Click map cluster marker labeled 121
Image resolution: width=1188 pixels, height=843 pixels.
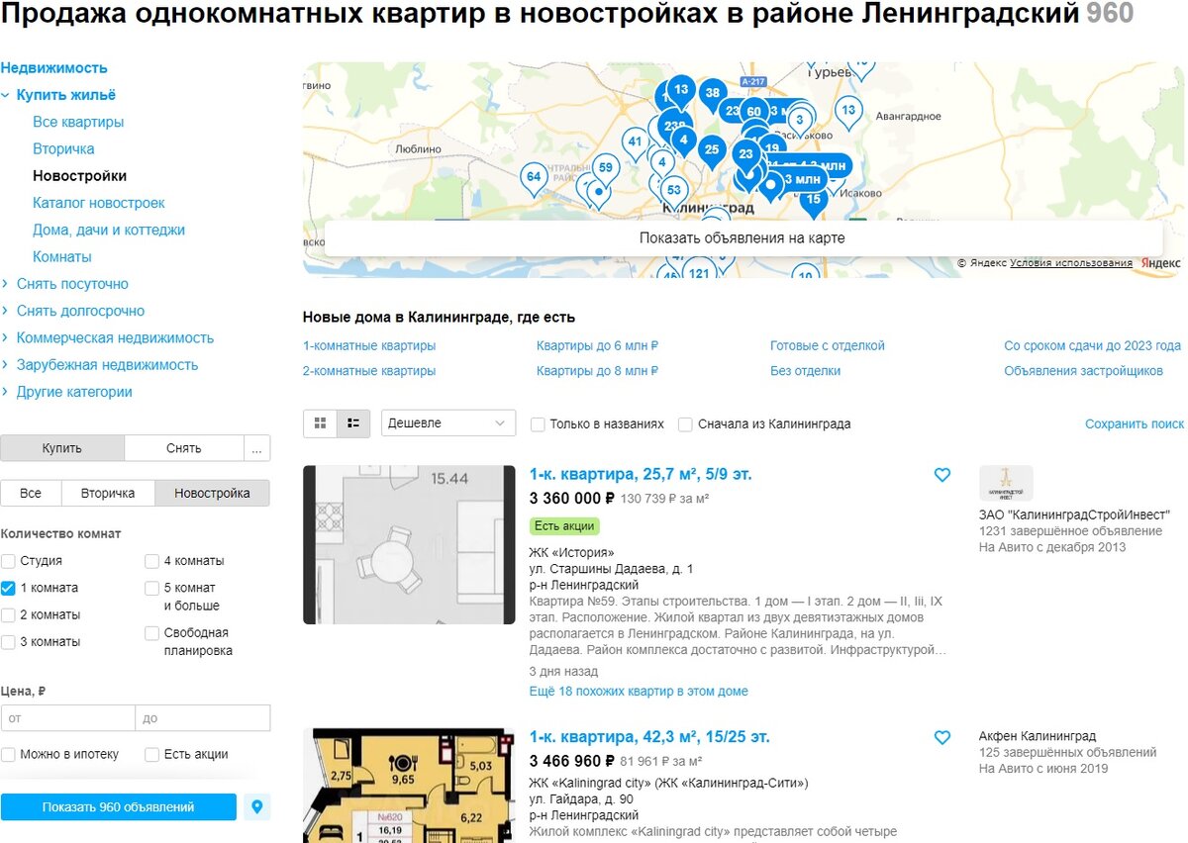(700, 271)
